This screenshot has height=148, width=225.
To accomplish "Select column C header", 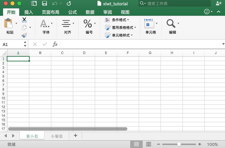I will tap(62, 53).
